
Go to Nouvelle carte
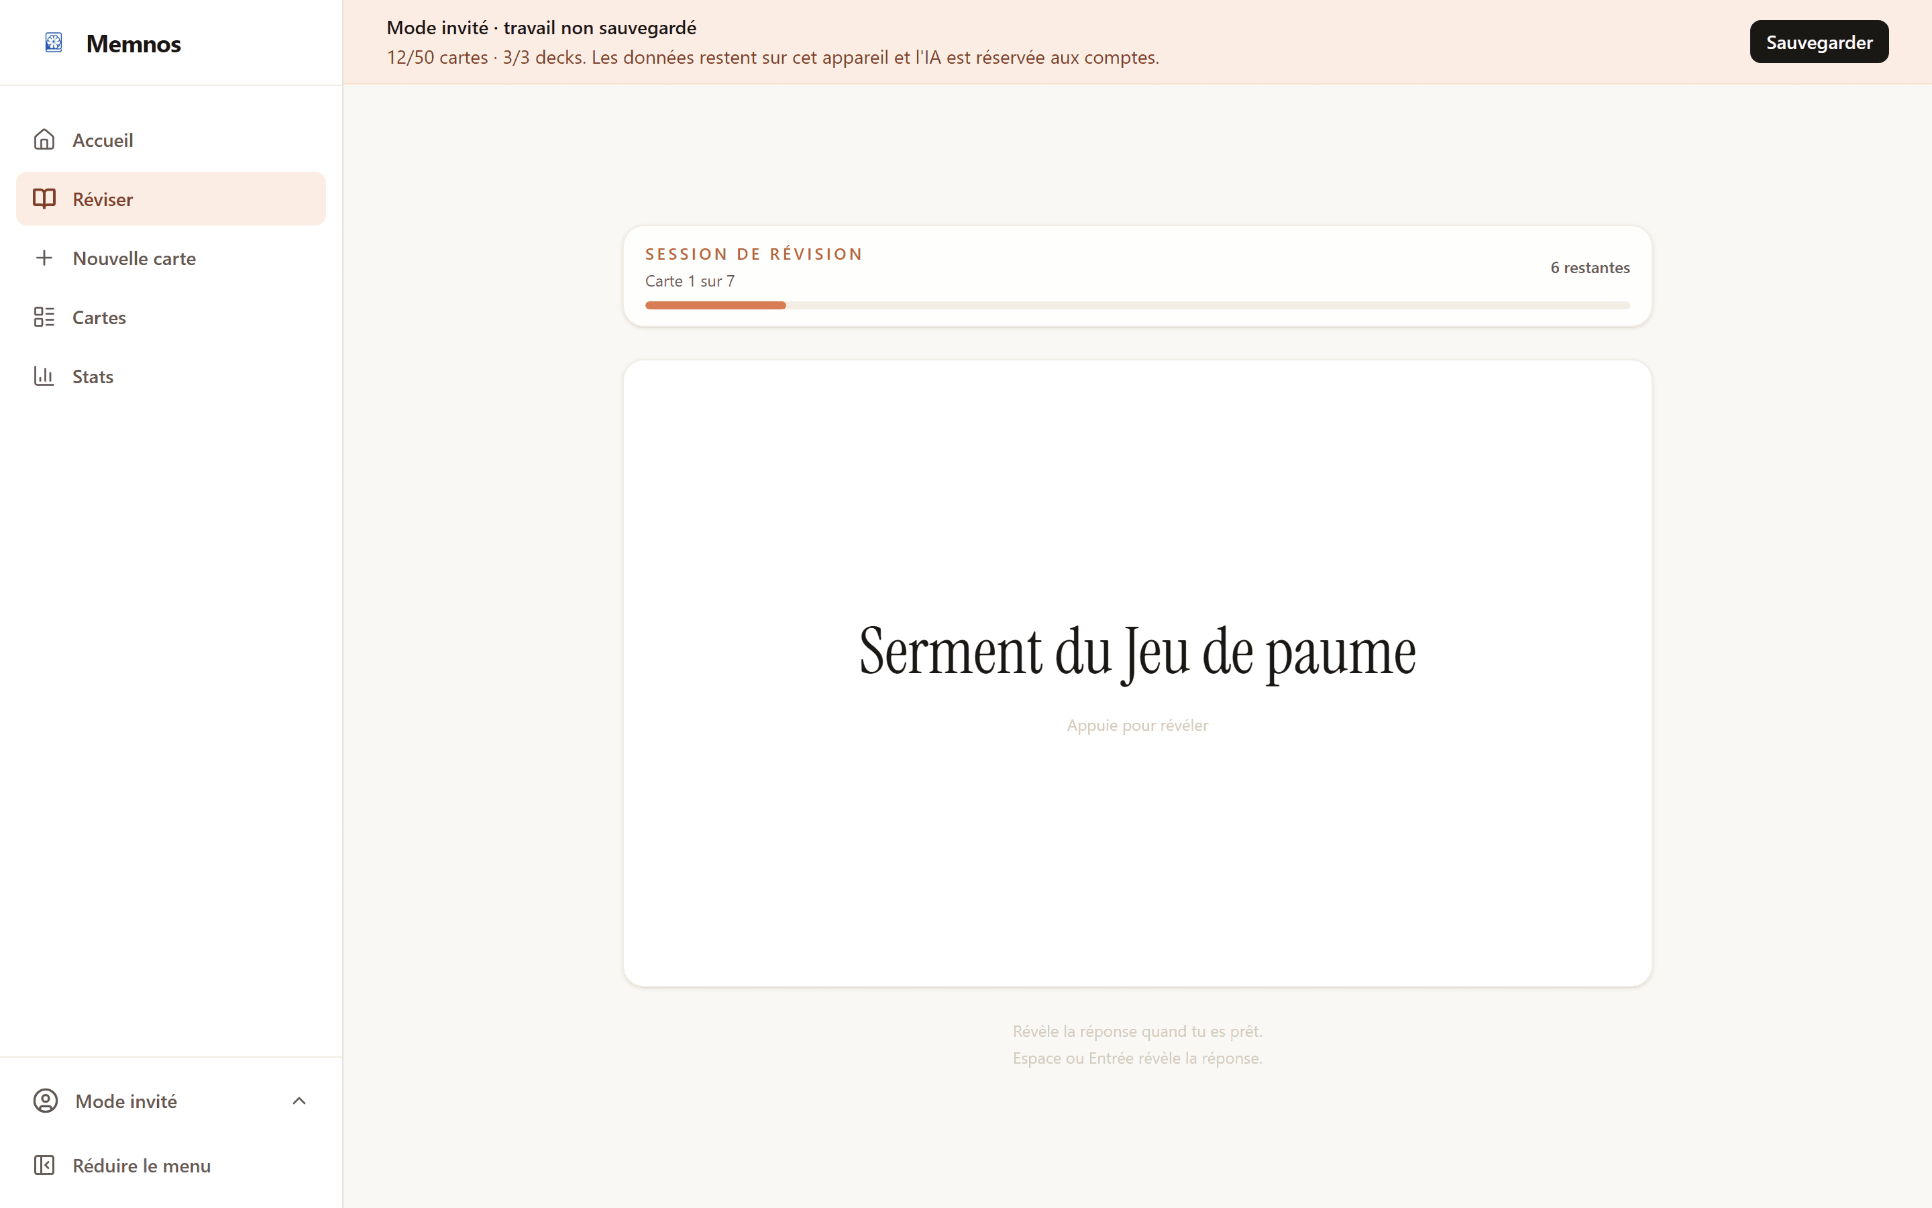171,257
